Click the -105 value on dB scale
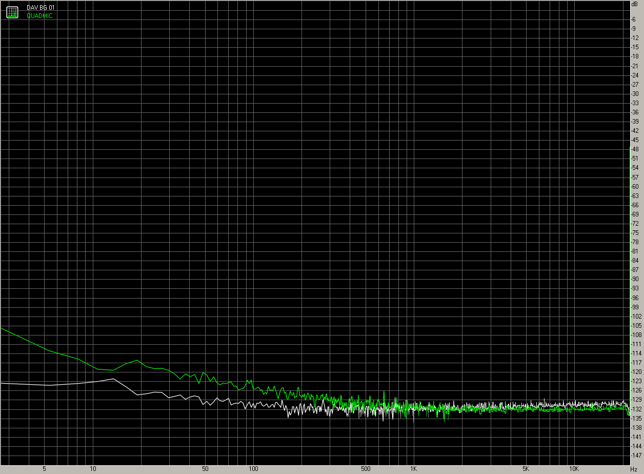This screenshot has height=474, width=644. 636,326
